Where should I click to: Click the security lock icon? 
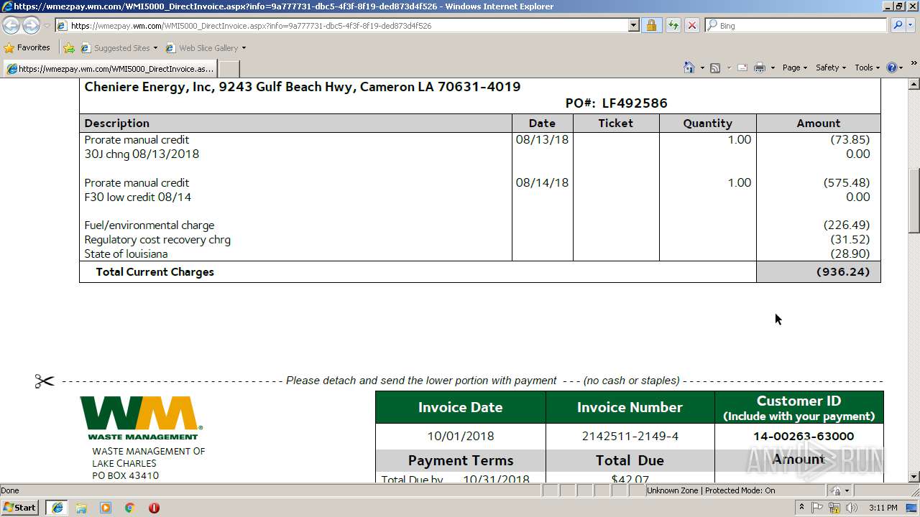point(651,25)
